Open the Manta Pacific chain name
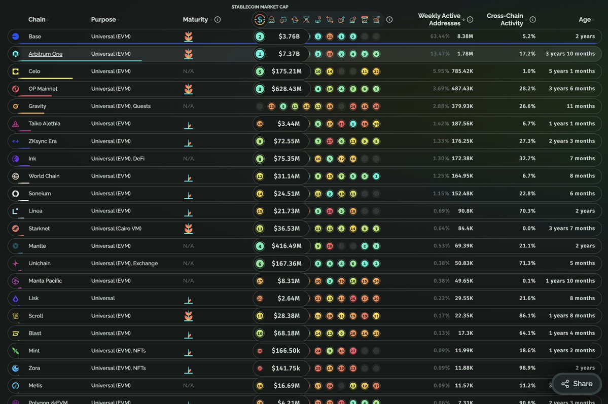608x404 pixels. pos(45,281)
